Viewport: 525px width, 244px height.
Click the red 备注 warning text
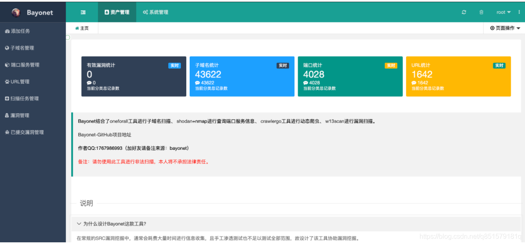click(x=143, y=162)
